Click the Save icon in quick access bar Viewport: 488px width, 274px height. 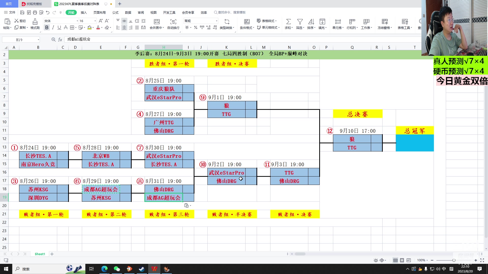click(22, 12)
